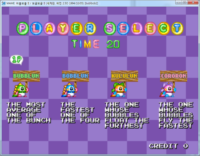Click the blue R bubble letter
Screen dimensions: 200x156
tap(90, 29)
